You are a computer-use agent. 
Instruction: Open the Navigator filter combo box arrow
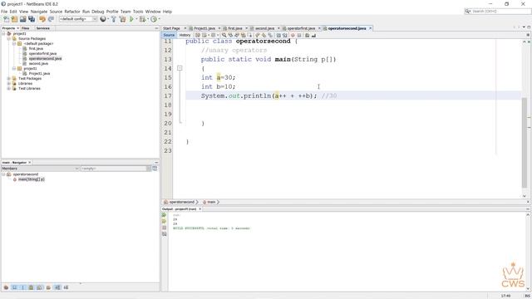[x=149, y=169]
